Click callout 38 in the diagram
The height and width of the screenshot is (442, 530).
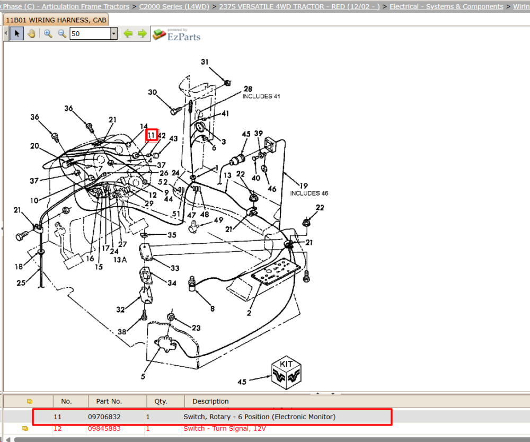[122, 332]
